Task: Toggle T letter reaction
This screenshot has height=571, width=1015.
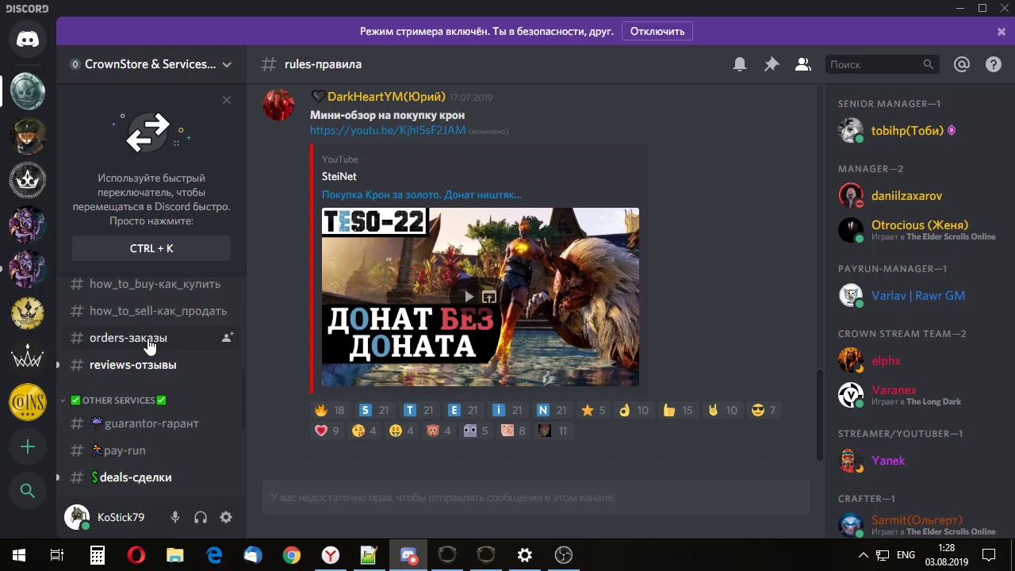Action: 419,410
